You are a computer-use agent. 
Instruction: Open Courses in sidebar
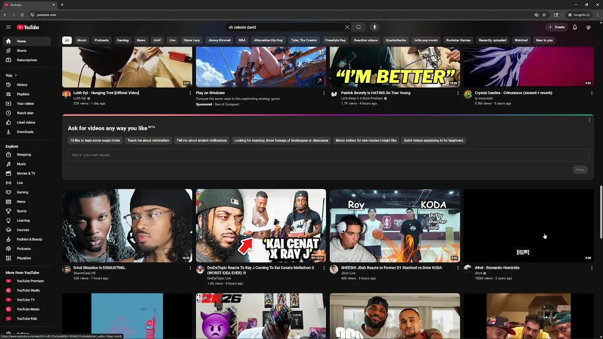click(x=26, y=230)
